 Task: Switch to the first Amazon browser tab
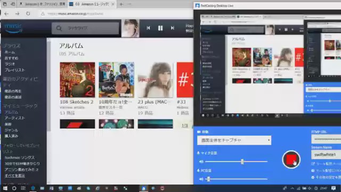tap(43, 4)
